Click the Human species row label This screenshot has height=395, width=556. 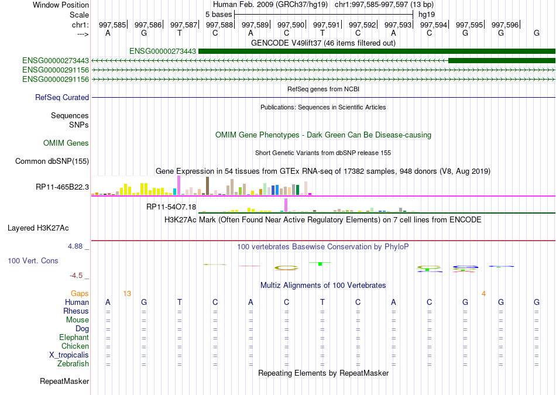(x=77, y=302)
